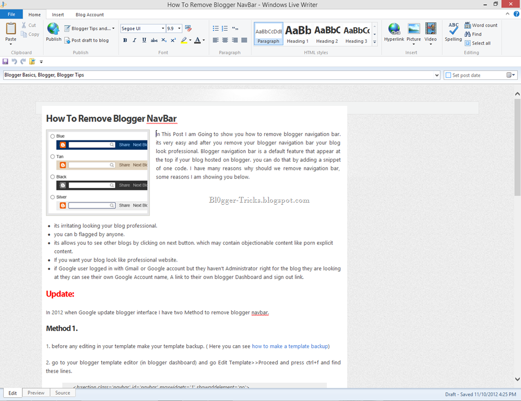This screenshot has height=401, width=521.
Task: Open Help via the question mark icon
Action: pos(516,14)
